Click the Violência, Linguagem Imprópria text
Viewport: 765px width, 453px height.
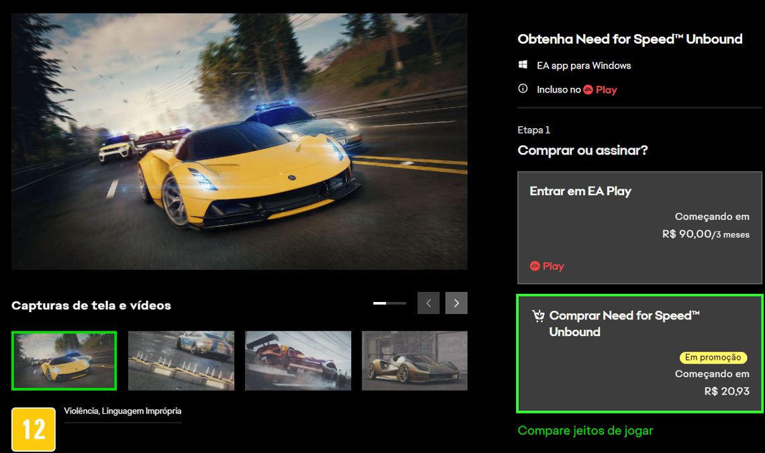(122, 411)
